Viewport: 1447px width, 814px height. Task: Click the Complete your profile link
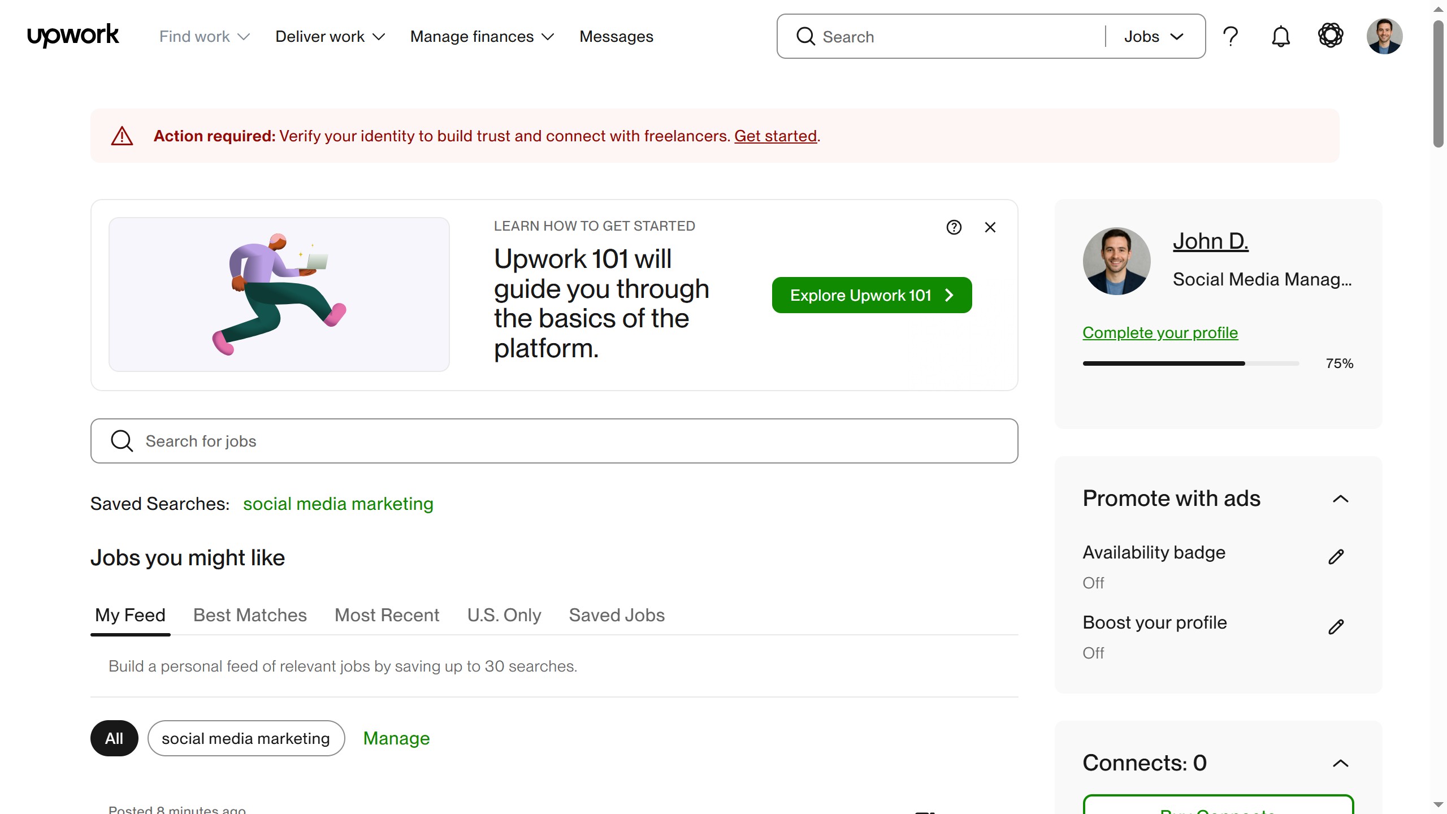[x=1159, y=332]
